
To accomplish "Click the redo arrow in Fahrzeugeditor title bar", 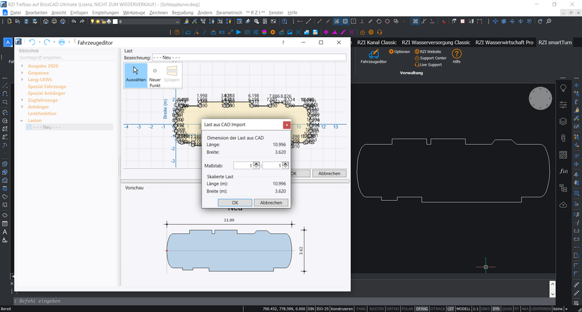I will 47,42.
